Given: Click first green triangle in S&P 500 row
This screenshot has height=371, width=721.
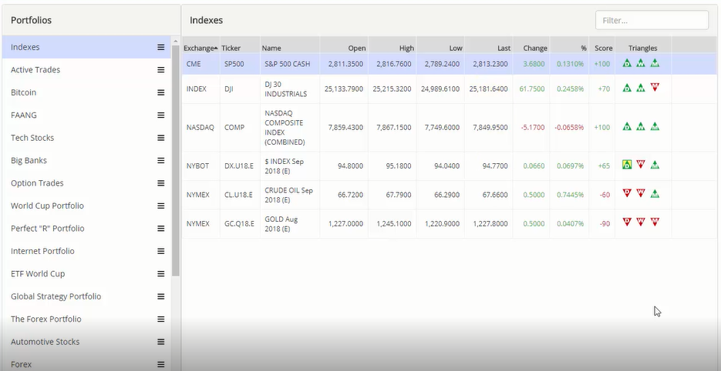Looking at the screenshot, I should 627,64.
